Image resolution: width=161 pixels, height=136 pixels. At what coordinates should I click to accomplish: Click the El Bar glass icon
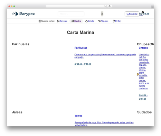114,21
